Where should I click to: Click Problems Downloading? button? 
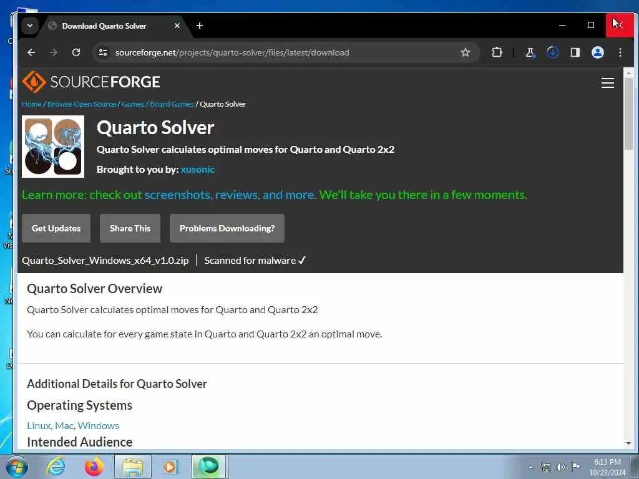coord(227,228)
